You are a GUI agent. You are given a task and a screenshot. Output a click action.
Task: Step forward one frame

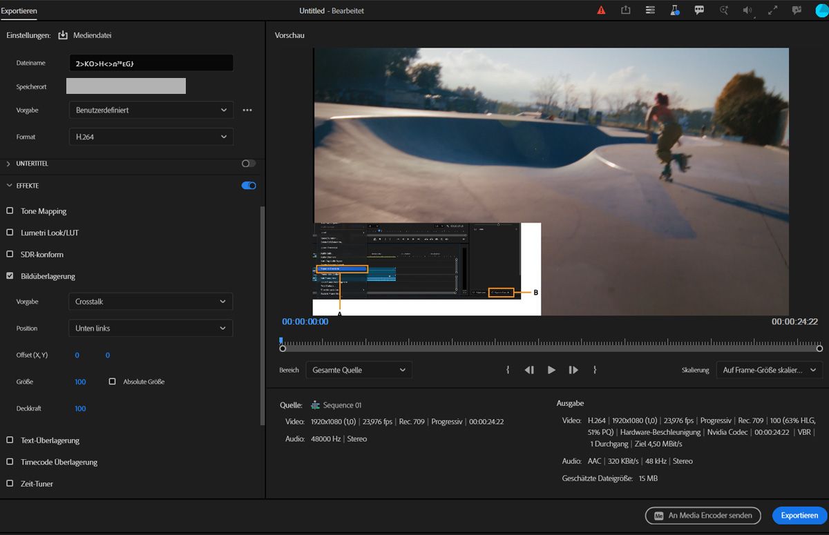click(573, 370)
